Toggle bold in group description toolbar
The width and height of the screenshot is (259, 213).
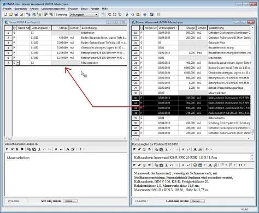click(x=7, y=149)
